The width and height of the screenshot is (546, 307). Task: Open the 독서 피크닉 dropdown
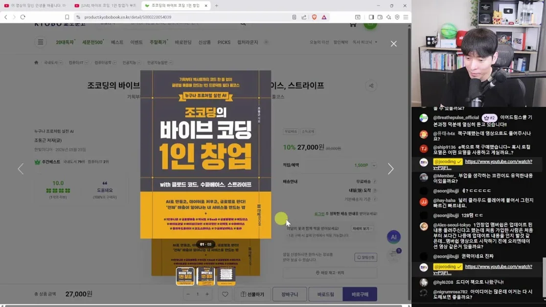[x=364, y=42]
